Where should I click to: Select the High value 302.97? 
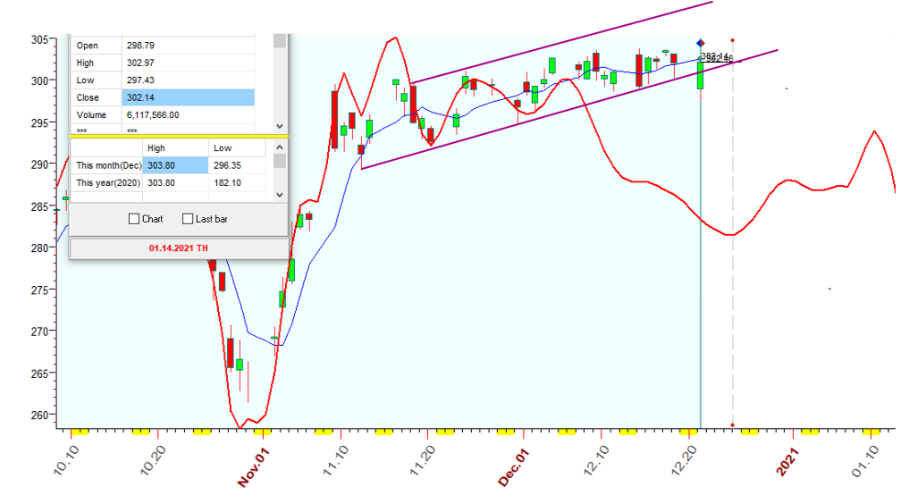click(188, 63)
